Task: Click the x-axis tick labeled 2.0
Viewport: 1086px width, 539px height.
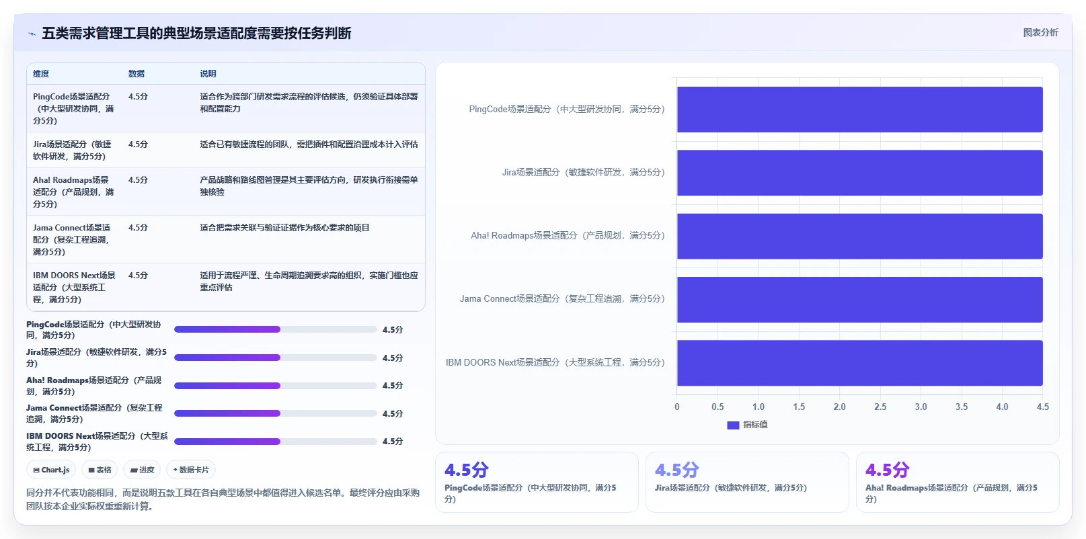Action: pos(840,407)
